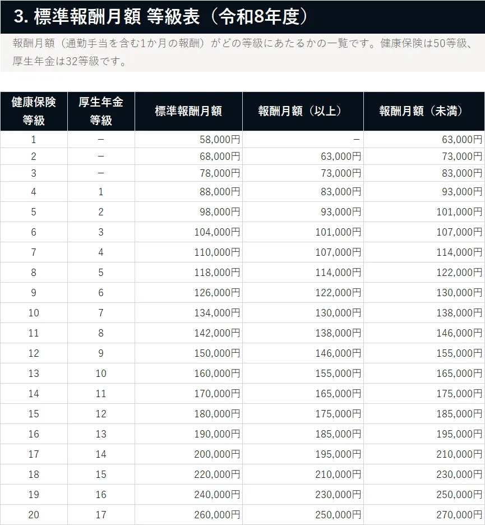Viewport: 485px width, 525px height.
Task: Click pension grade 10 cell
Action: [101, 374]
